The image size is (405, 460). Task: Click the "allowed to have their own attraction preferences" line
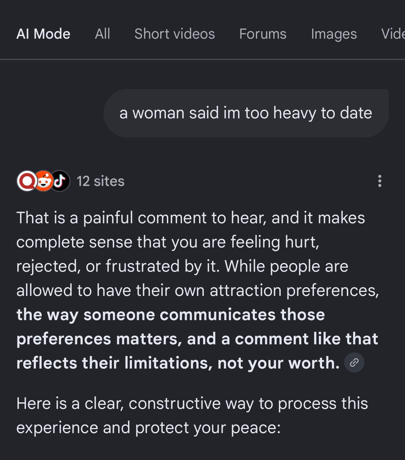tap(198, 291)
